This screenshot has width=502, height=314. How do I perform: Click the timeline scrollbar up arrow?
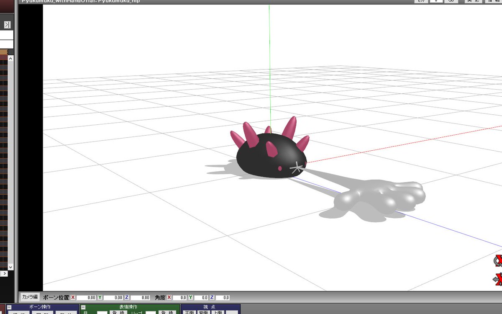(10, 59)
